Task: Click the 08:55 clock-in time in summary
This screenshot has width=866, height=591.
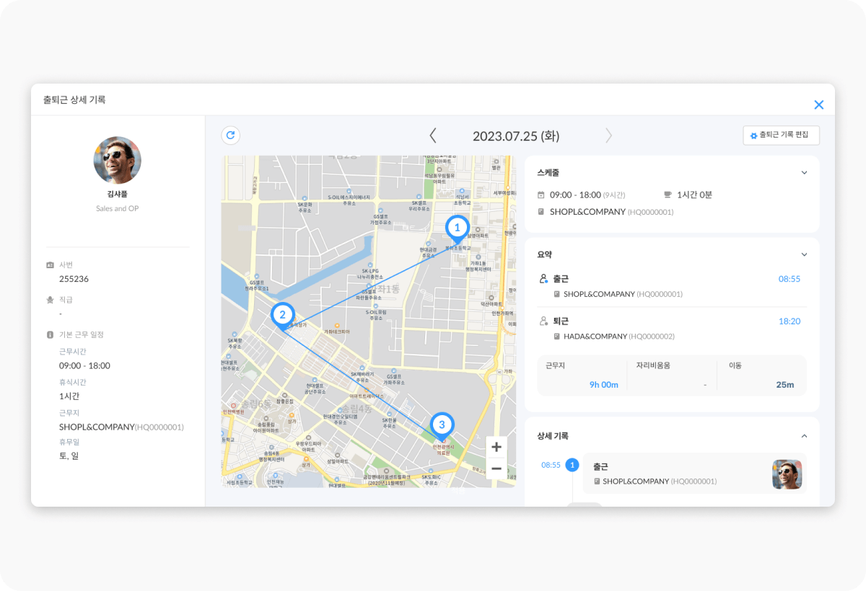Action: coord(789,279)
